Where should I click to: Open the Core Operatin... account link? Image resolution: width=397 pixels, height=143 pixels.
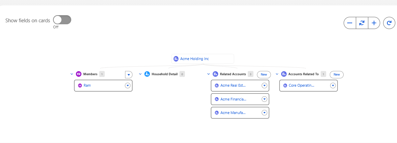pos(301,86)
